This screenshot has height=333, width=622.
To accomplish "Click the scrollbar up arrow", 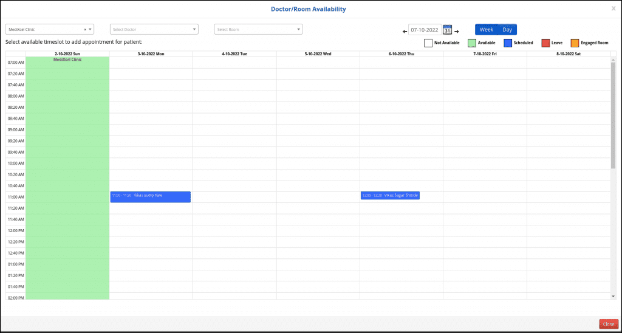I will [x=613, y=60].
